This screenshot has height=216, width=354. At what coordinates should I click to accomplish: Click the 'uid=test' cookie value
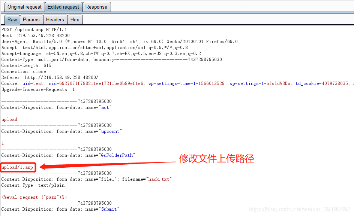(x=33, y=83)
